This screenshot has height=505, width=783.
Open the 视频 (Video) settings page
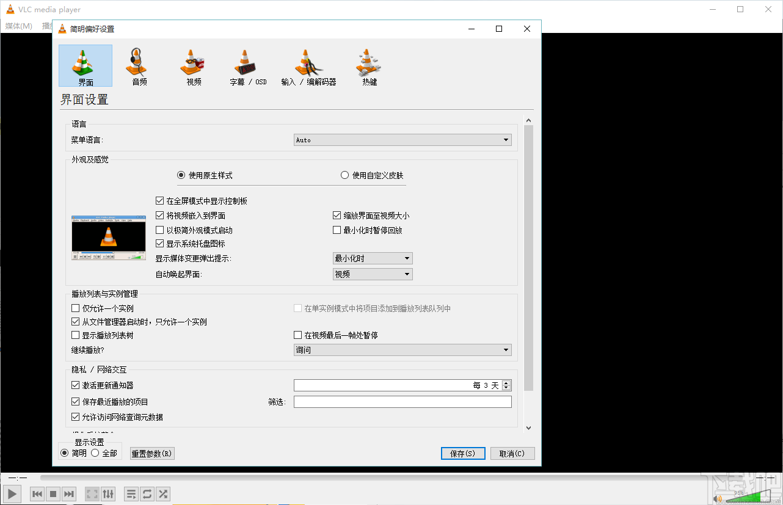[x=192, y=65]
